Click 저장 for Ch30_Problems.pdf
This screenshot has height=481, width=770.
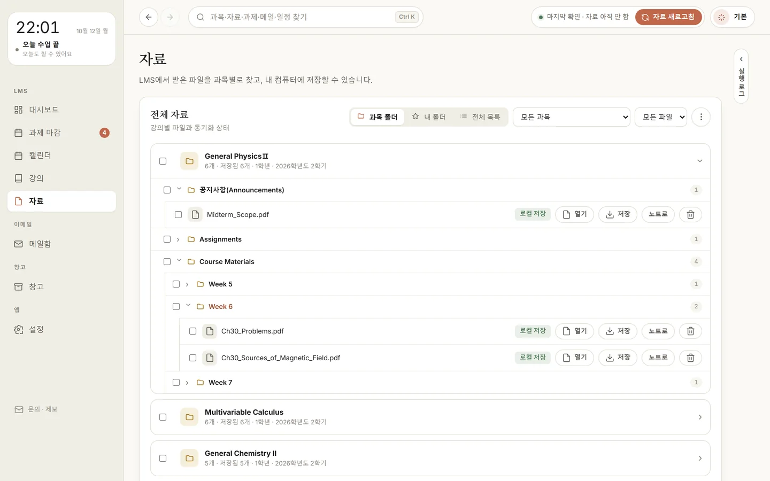[x=618, y=331]
